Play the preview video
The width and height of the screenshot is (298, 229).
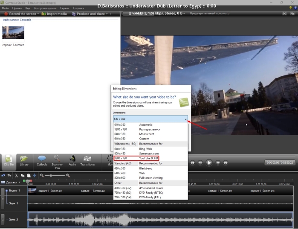[x=209, y=162]
